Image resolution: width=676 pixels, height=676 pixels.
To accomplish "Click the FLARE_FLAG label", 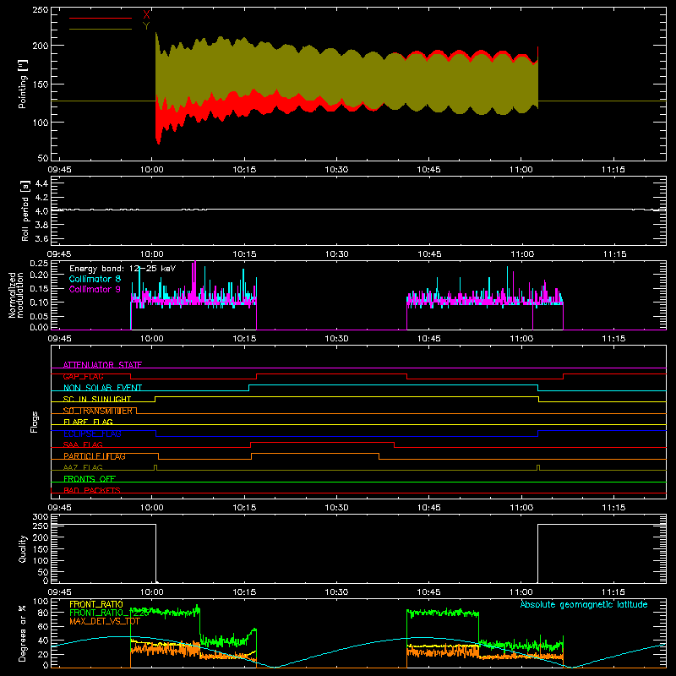I will pyautogui.click(x=88, y=422).
